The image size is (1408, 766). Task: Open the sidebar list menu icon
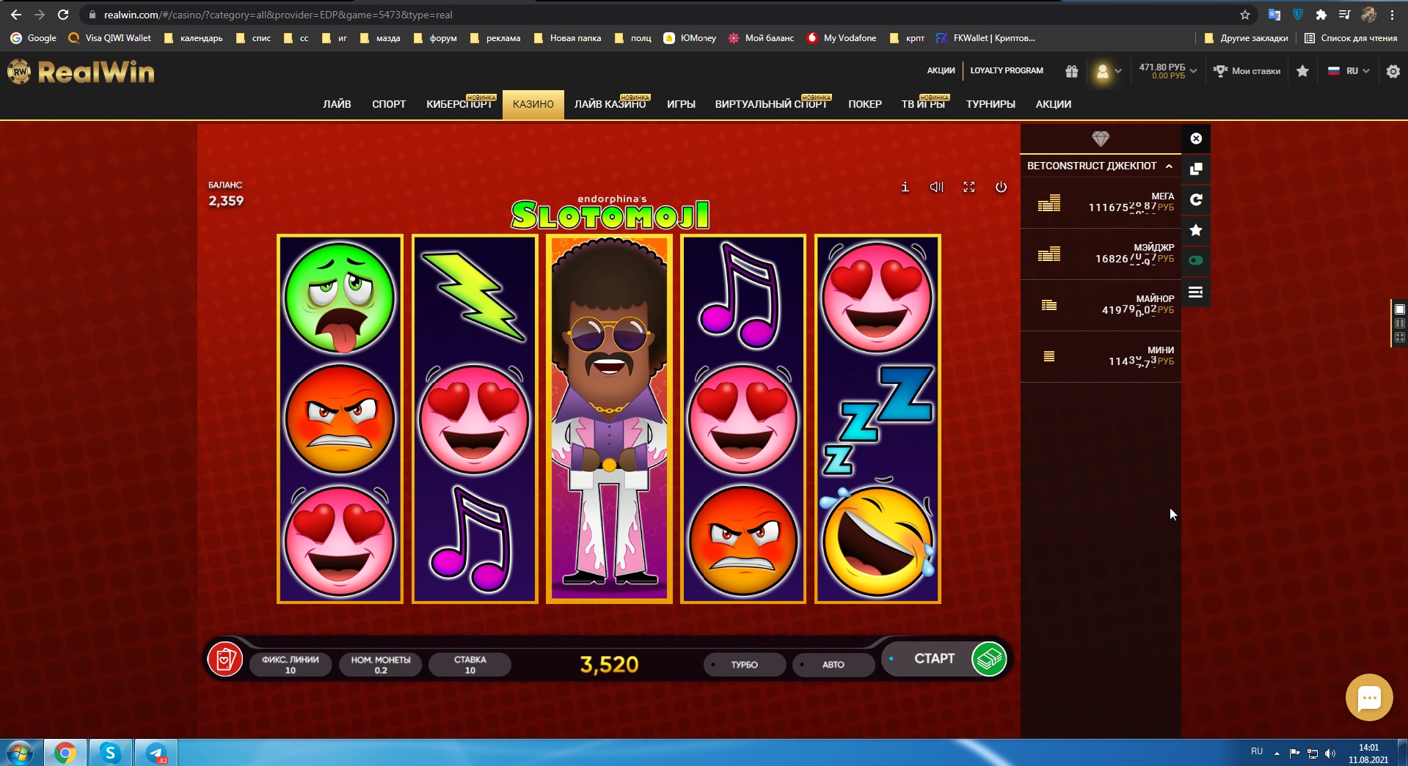coord(1196,292)
